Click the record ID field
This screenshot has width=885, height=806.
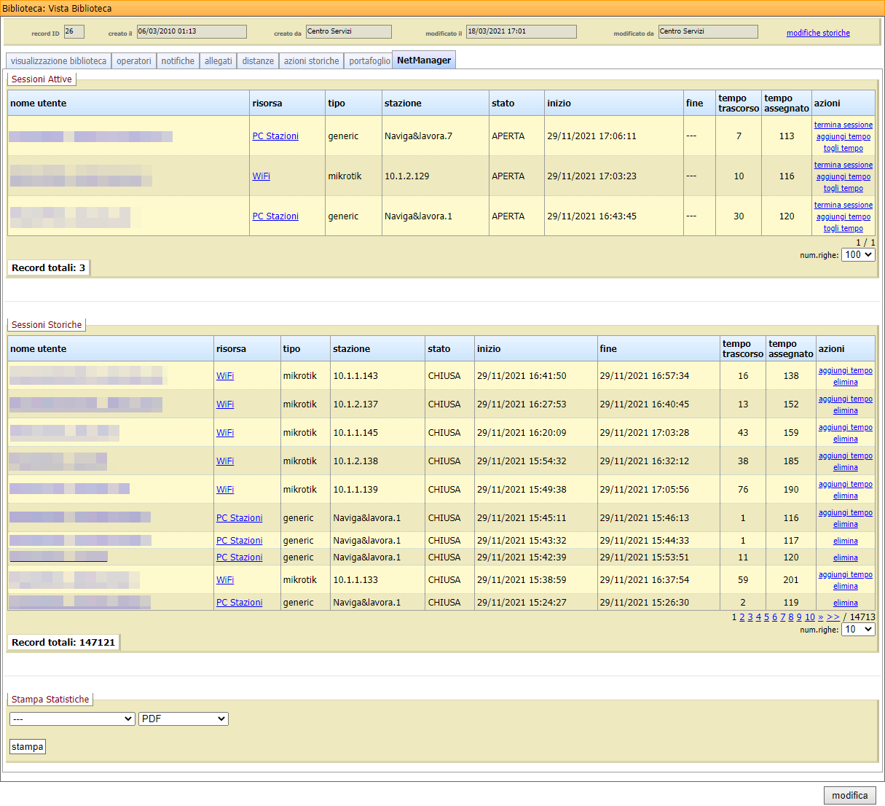coord(74,31)
